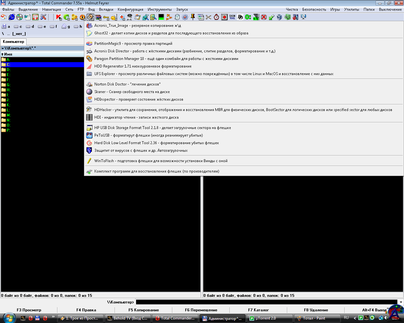This screenshot has height=323, width=404.
Task: Select drive d button in drive bar
Action: point(30,26)
